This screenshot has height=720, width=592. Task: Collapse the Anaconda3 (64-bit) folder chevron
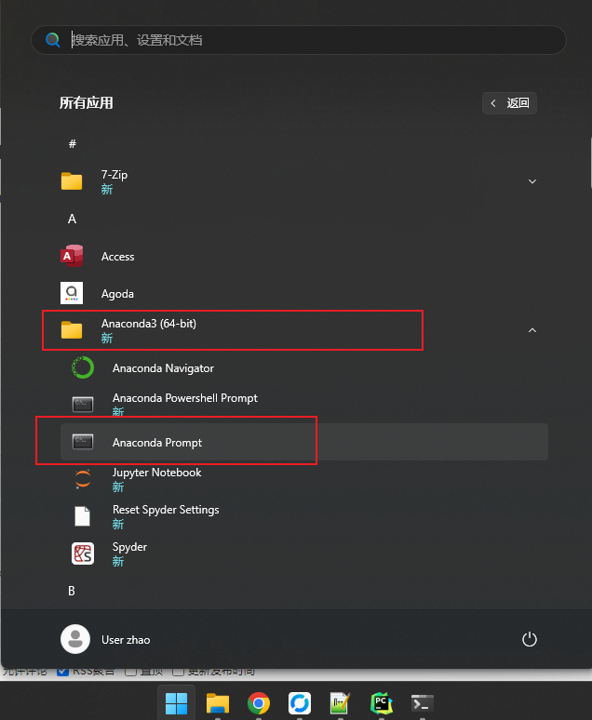click(532, 330)
